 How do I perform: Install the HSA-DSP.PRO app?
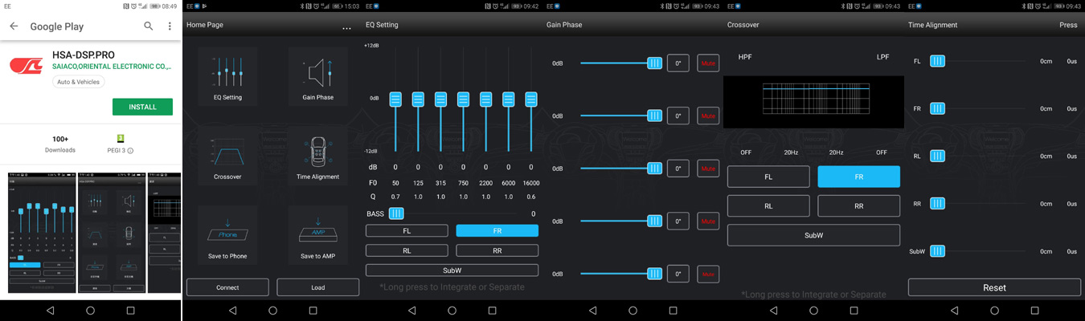point(142,107)
